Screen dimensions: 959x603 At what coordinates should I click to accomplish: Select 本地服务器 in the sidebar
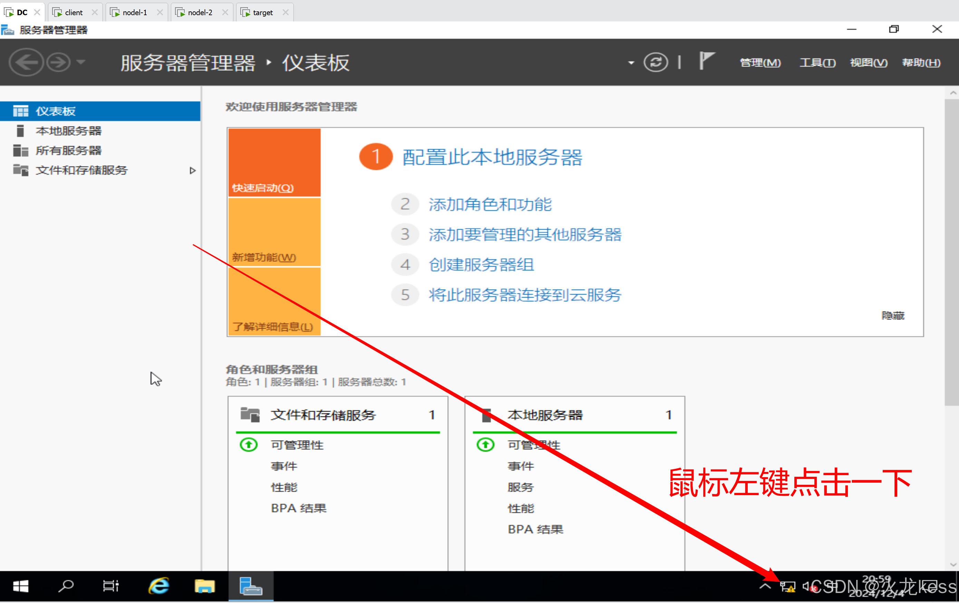click(68, 131)
